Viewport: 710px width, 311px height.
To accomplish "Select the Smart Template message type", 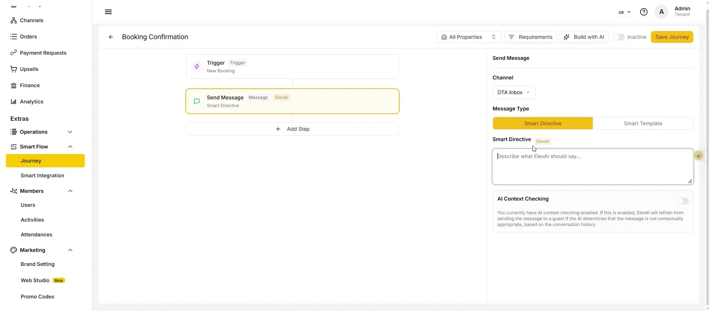I will [x=643, y=123].
